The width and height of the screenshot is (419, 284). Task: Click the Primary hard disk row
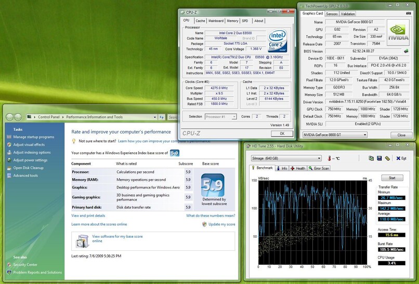tap(132, 207)
